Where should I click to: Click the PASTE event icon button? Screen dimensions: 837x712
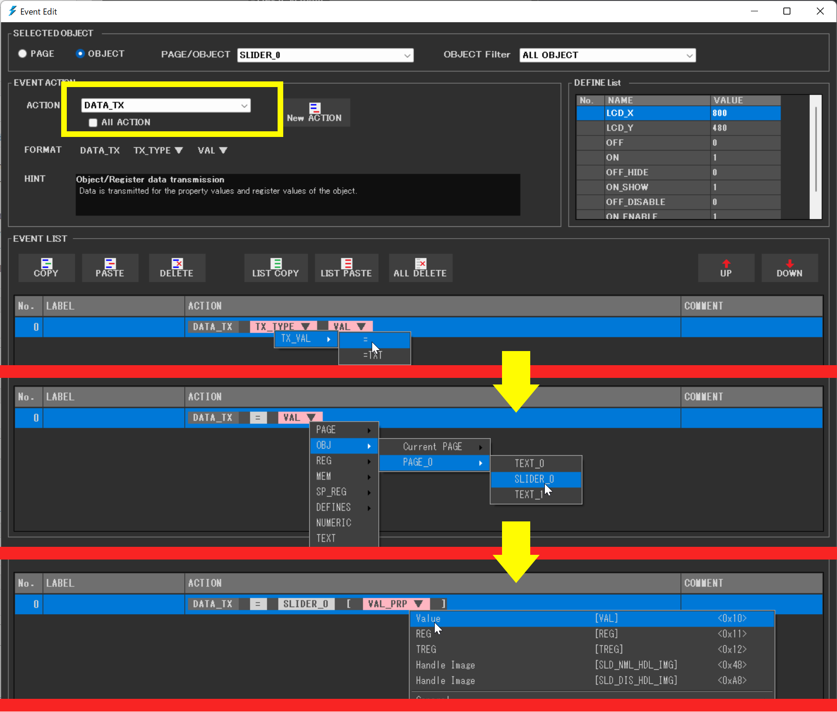(x=110, y=268)
